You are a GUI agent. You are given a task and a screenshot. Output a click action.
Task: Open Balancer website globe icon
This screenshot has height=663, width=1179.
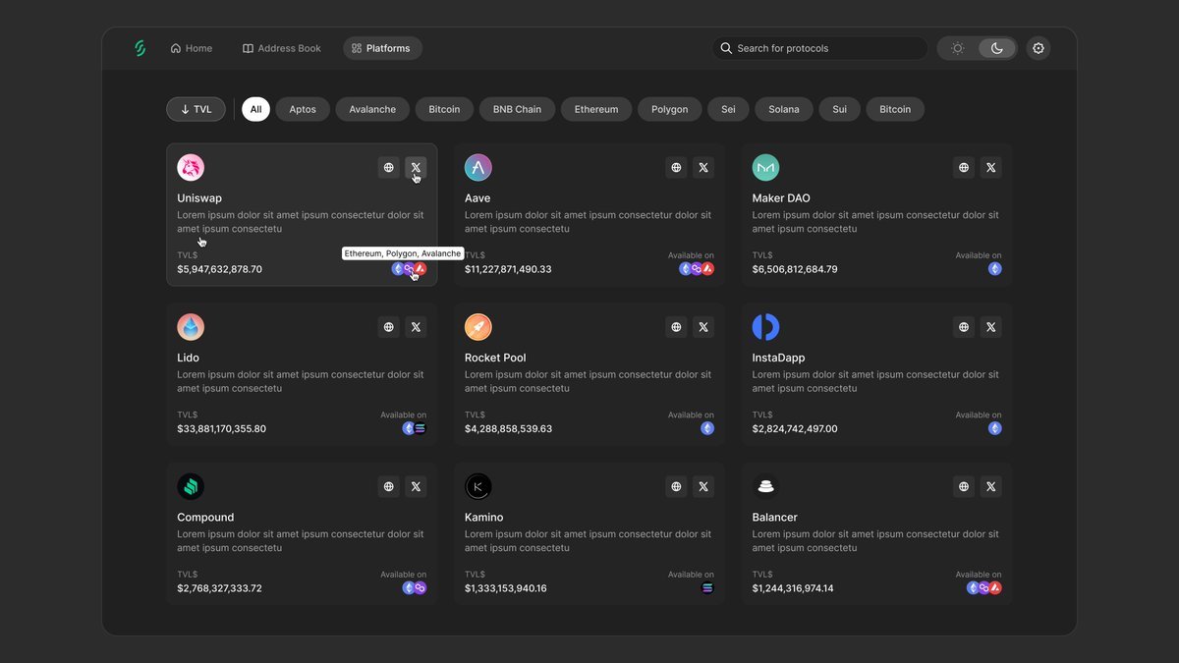[964, 486]
